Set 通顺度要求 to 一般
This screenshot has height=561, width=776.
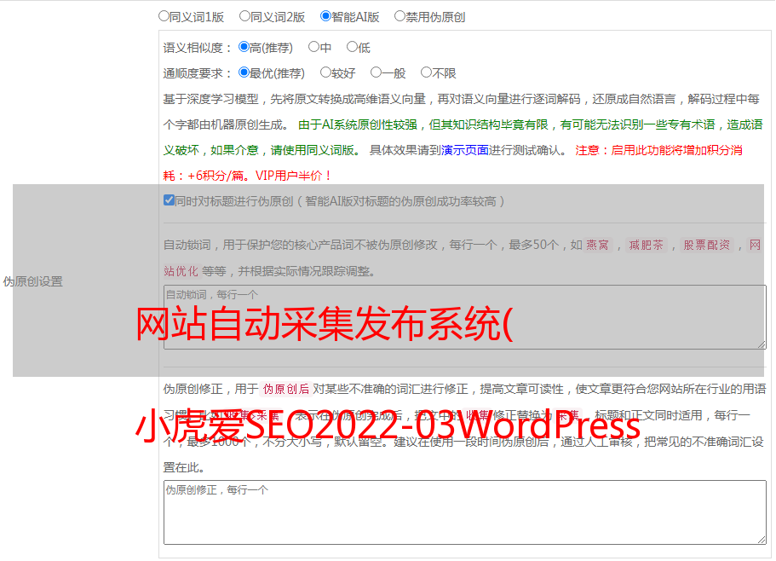tap(377, 72)
